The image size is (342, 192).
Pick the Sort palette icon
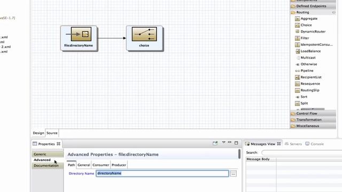pyautogui.click(x=297, y=97)
